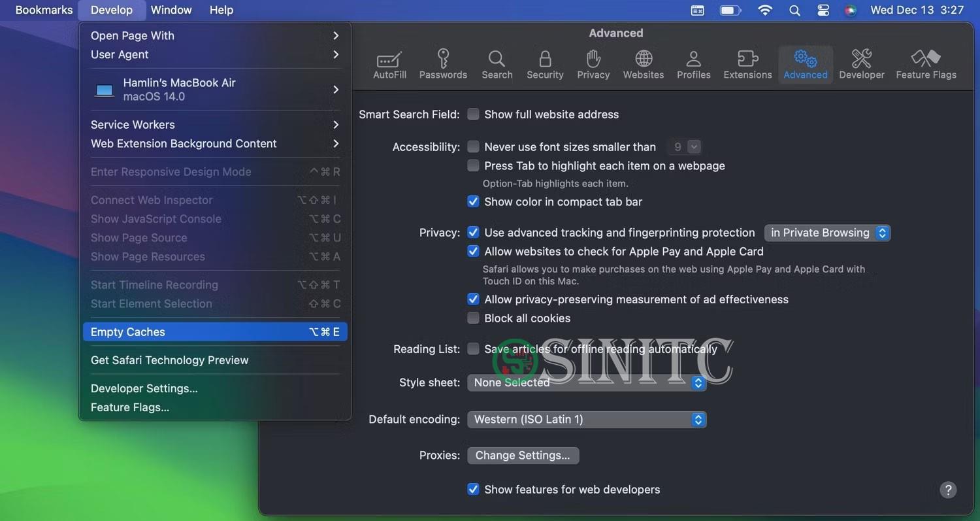
Task: Select the Advanced settings pane
Action: [x=806, y=65]
